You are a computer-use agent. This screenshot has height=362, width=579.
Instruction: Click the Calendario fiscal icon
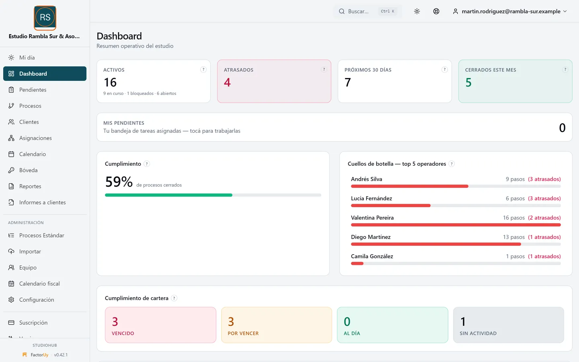pos(11,284)
